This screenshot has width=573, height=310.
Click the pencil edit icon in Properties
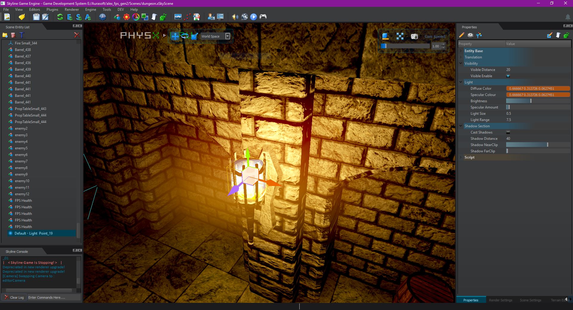pyautogui.click(x=462, y=35)
